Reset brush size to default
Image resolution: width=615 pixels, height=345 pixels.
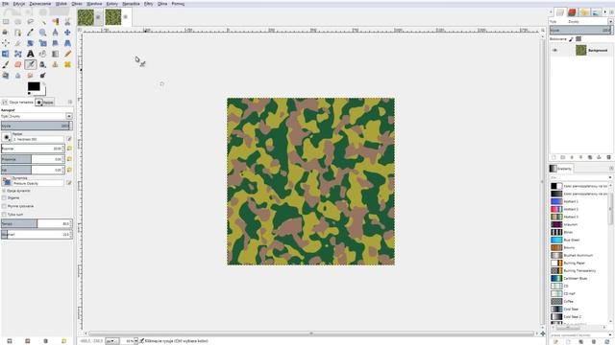coord(69,149)
